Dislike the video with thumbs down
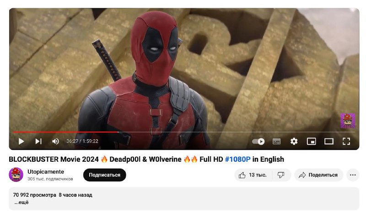The width and height of the screenshot is (366, 211). tap(281, 175)
